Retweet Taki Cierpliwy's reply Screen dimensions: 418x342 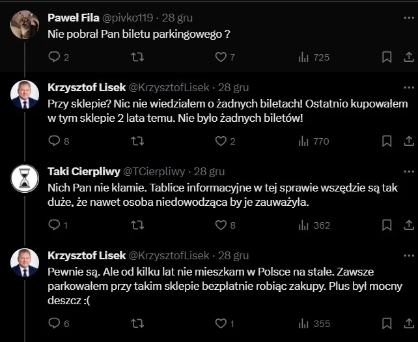(137, 225)
